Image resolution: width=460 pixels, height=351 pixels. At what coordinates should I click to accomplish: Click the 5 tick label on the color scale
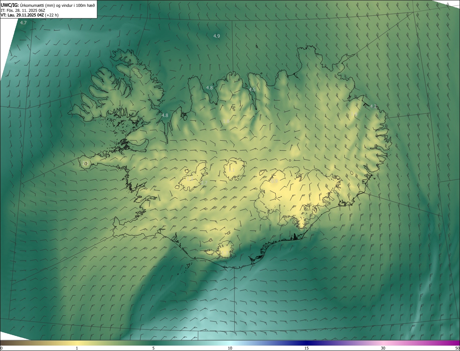click(153, 348)
